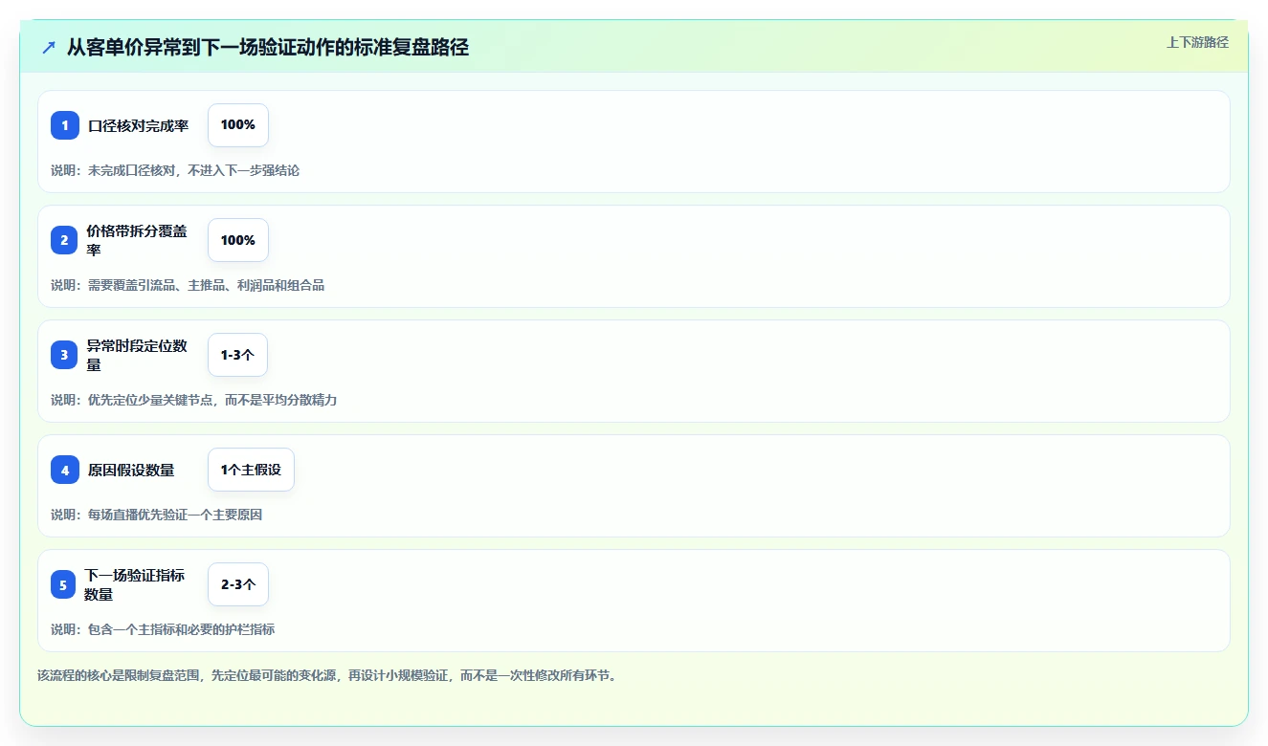Click the 异常时段定位数量 step label
This screenshot has height=746, width=1268.
click(x=137, y=355)
